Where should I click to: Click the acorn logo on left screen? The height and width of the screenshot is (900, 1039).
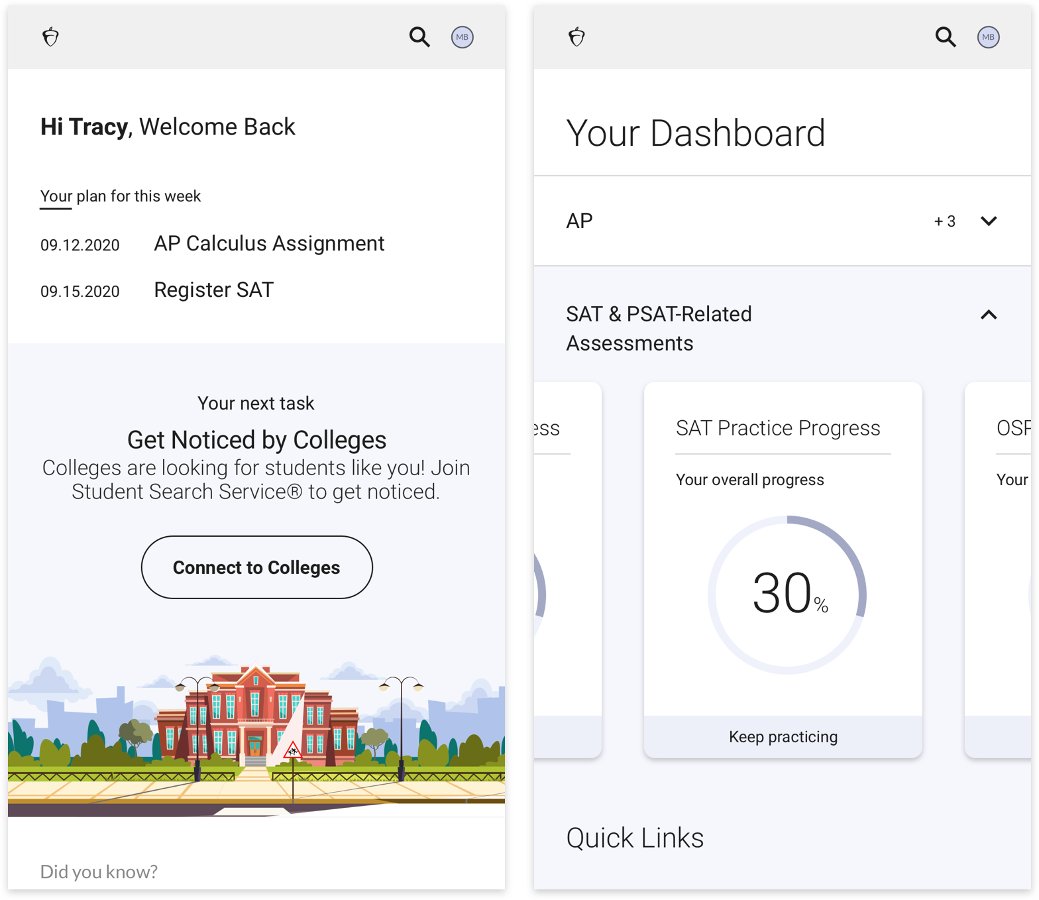[50, 37]
